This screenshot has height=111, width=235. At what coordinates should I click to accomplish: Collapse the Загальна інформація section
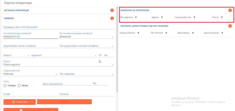pos(112,10)
